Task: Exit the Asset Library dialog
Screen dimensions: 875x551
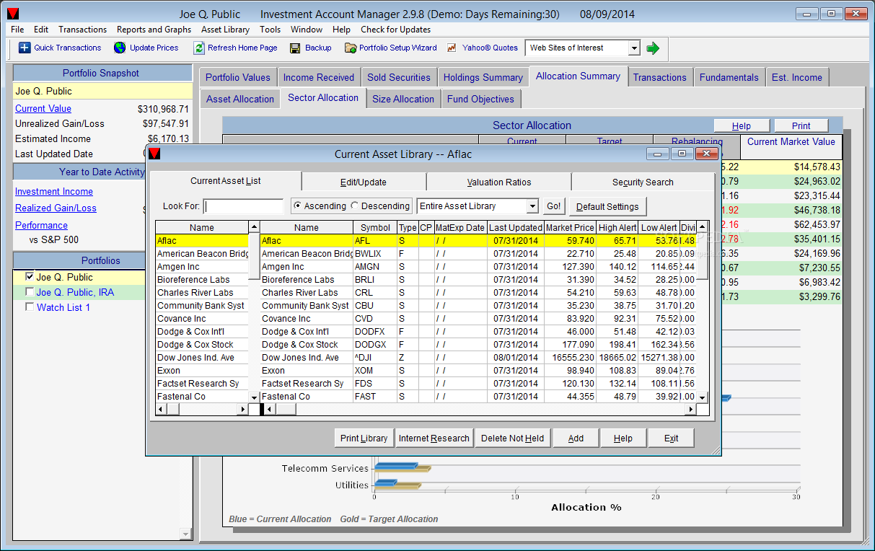Action: pyautogui.click(x=671, y=438)
